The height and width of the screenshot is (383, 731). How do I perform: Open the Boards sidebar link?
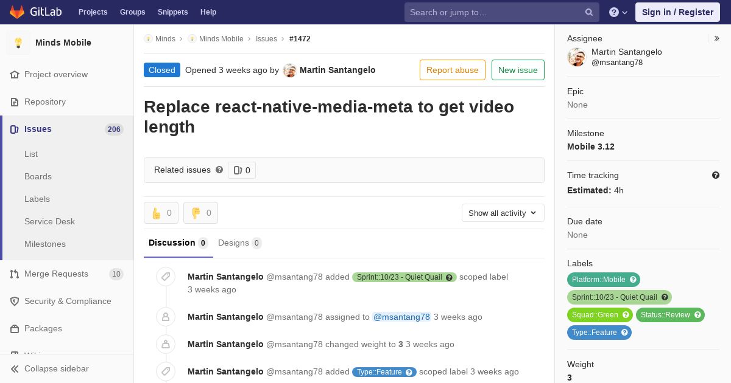click(38, 177)
